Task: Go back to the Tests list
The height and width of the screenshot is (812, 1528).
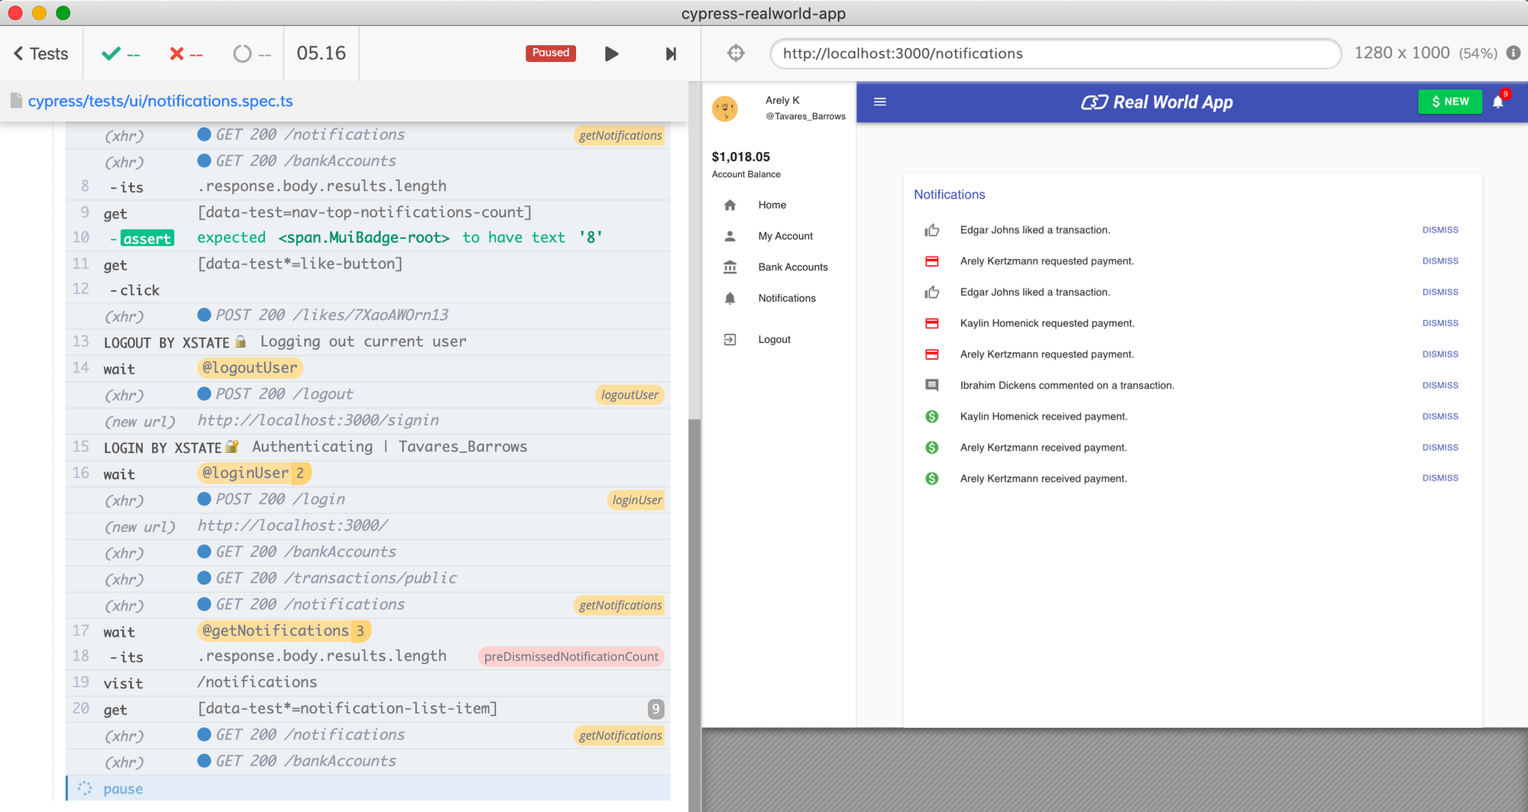Action: coord(41,53)
